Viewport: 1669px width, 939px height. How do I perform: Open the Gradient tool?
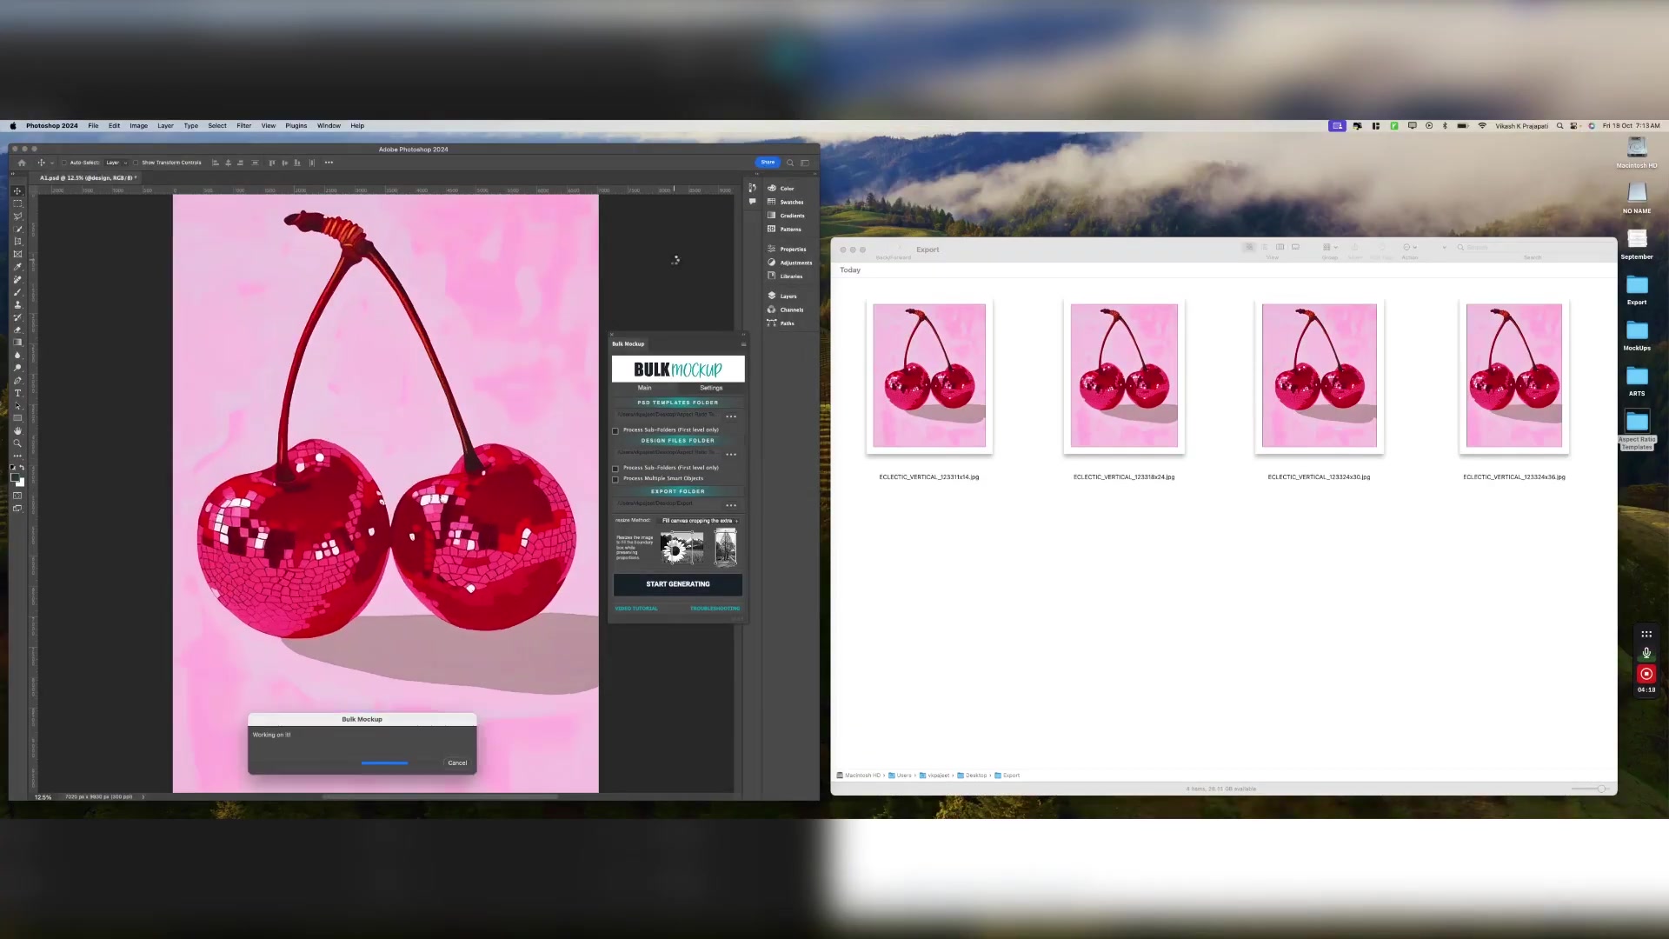[x=17, y=342]
